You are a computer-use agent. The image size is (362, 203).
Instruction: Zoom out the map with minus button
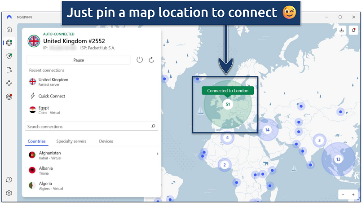(x=344, y=194)
